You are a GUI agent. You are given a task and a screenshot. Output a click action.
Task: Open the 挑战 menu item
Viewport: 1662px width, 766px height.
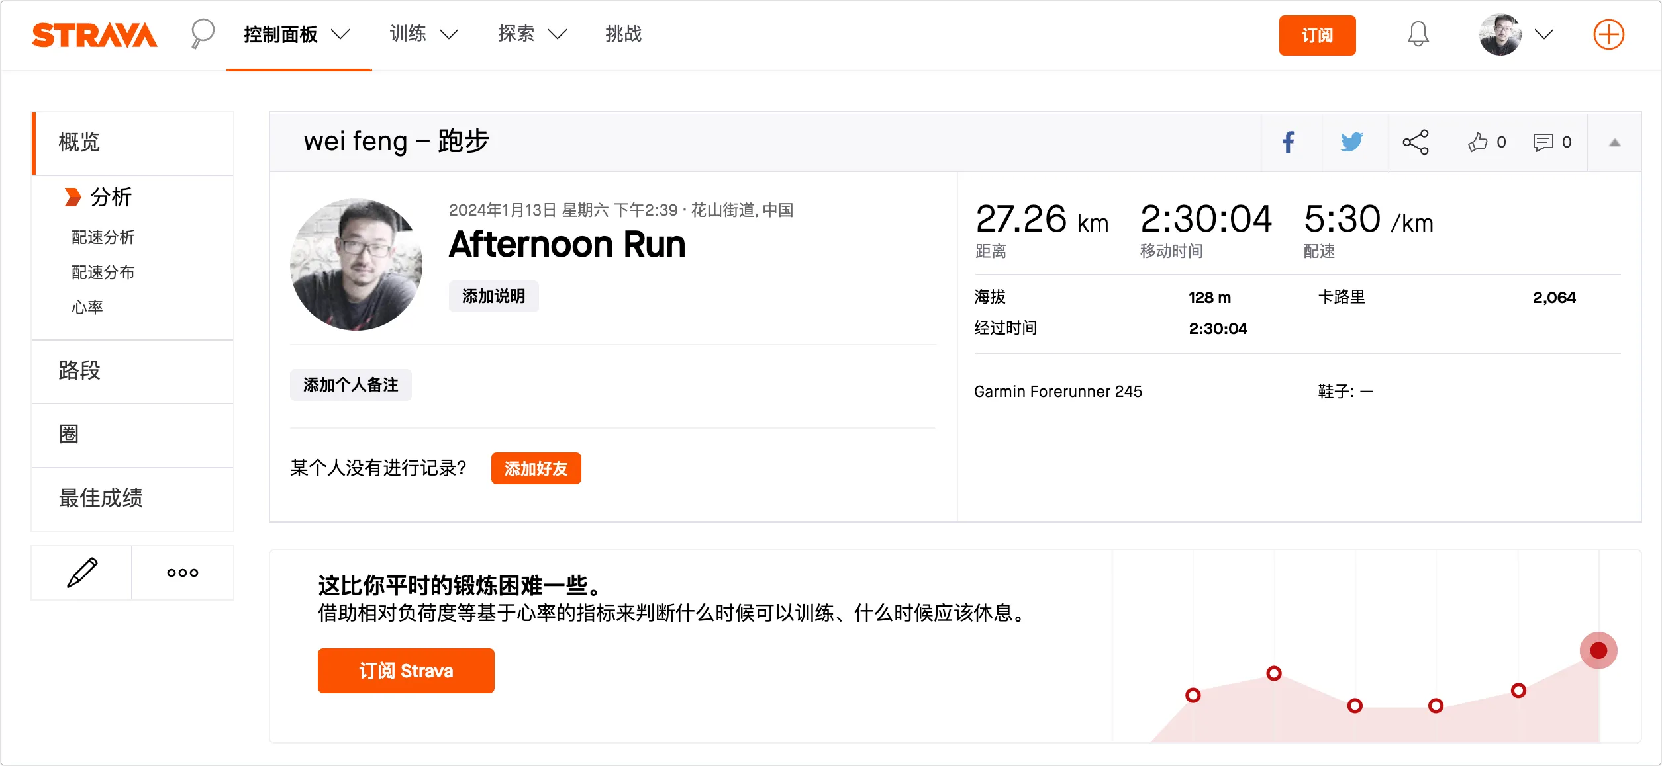point(623,34)
